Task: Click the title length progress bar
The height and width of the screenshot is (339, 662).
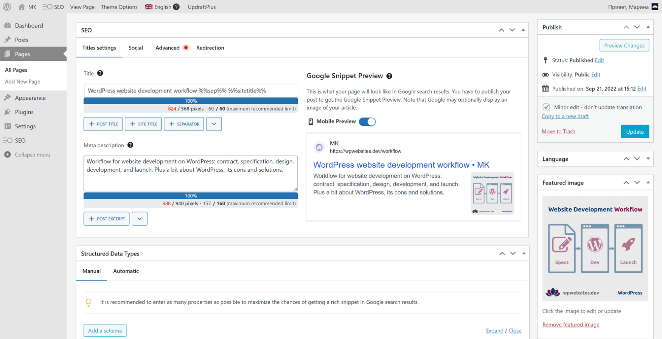Action: click(191, 101)
